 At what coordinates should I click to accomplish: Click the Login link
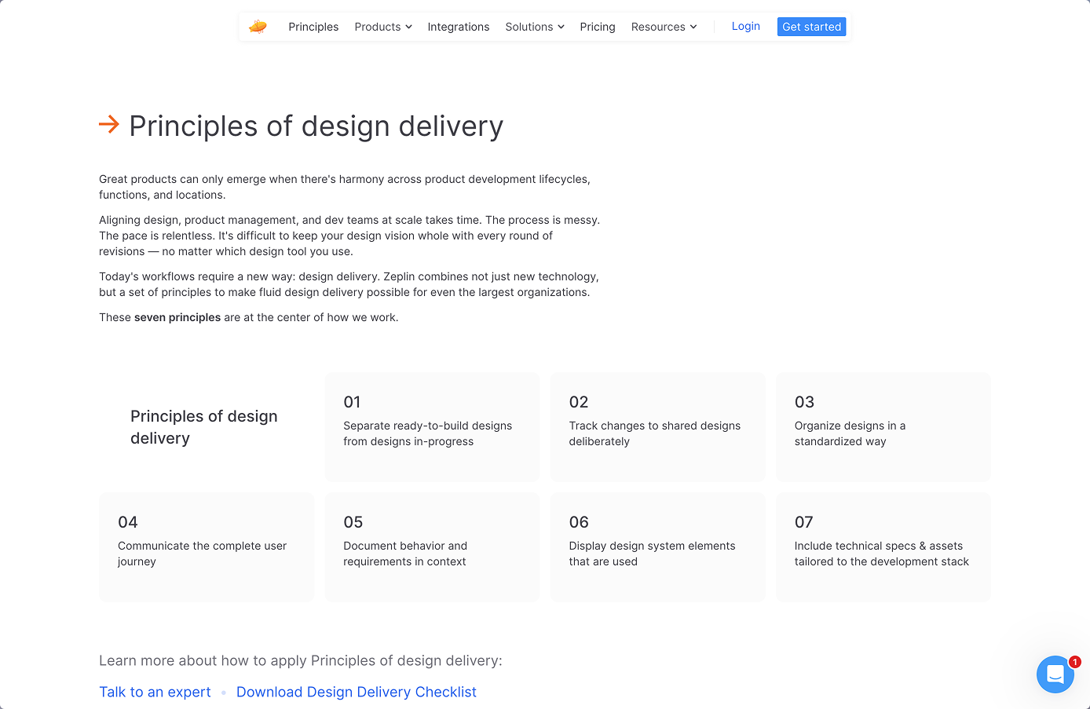(745, 26)
